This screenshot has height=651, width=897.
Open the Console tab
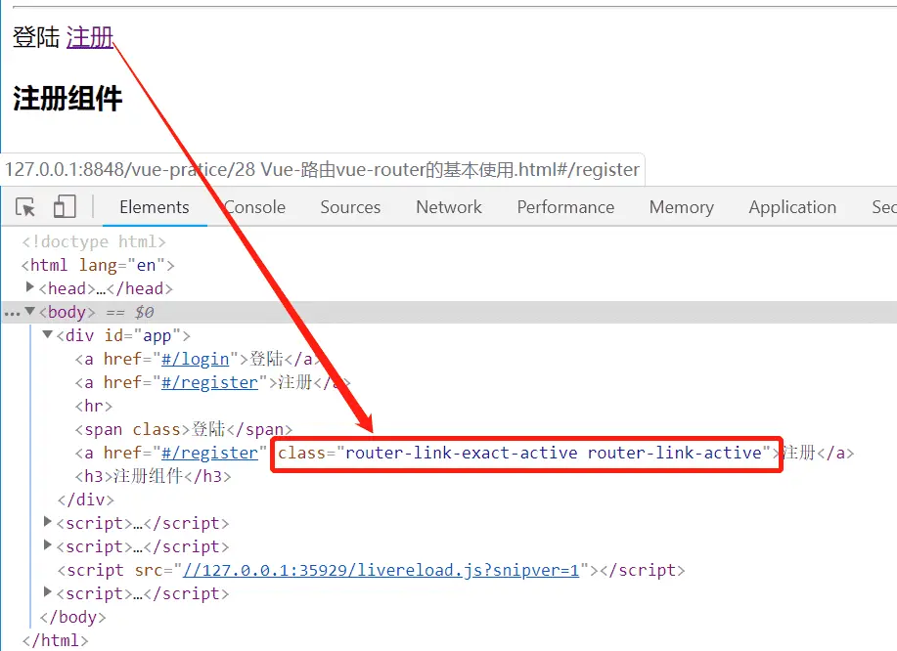pyautogui.click(x=254, y=207)
